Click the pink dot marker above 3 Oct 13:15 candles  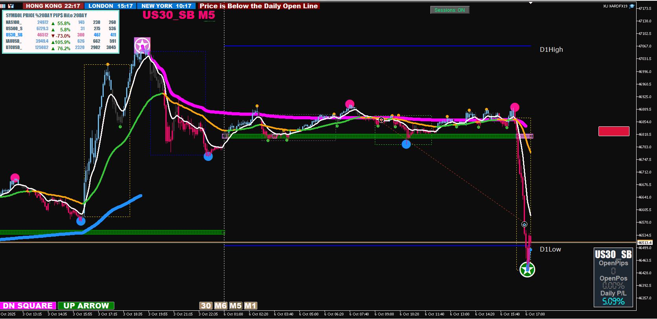click(x=15, y=178)
